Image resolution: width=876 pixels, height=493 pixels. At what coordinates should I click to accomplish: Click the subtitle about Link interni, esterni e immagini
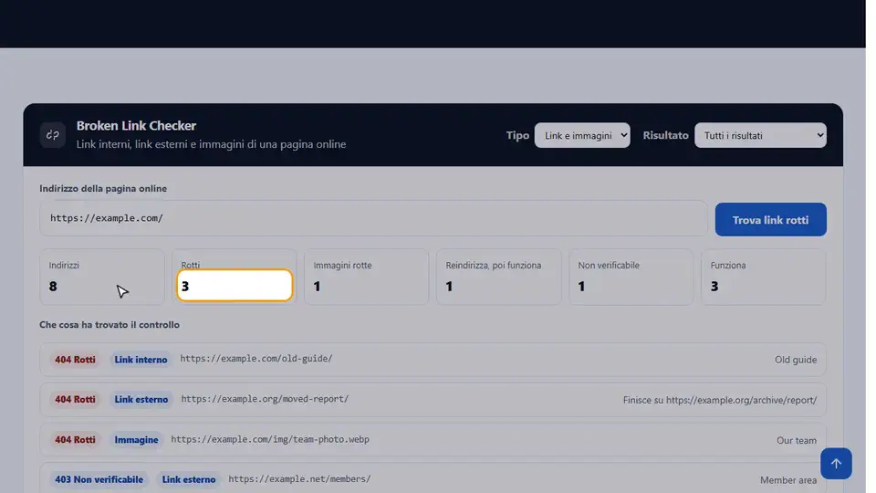point(211,144)
